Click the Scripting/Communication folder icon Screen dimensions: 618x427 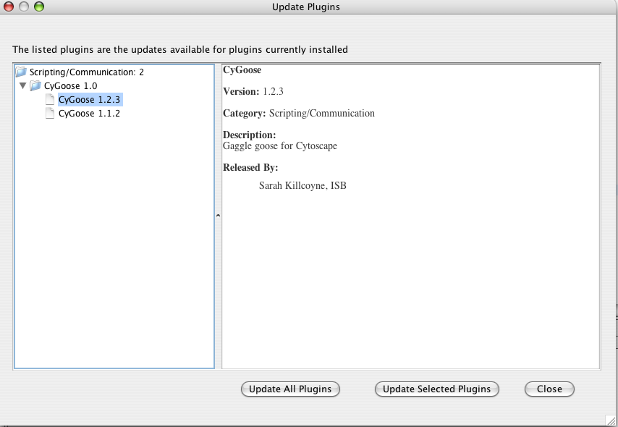(x=21, y=72)
